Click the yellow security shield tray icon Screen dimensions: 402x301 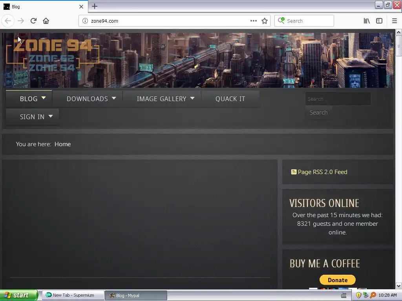358,295
